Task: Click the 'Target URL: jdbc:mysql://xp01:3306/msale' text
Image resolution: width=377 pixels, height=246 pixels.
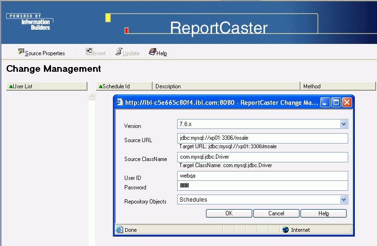Action: coord(228,146)
